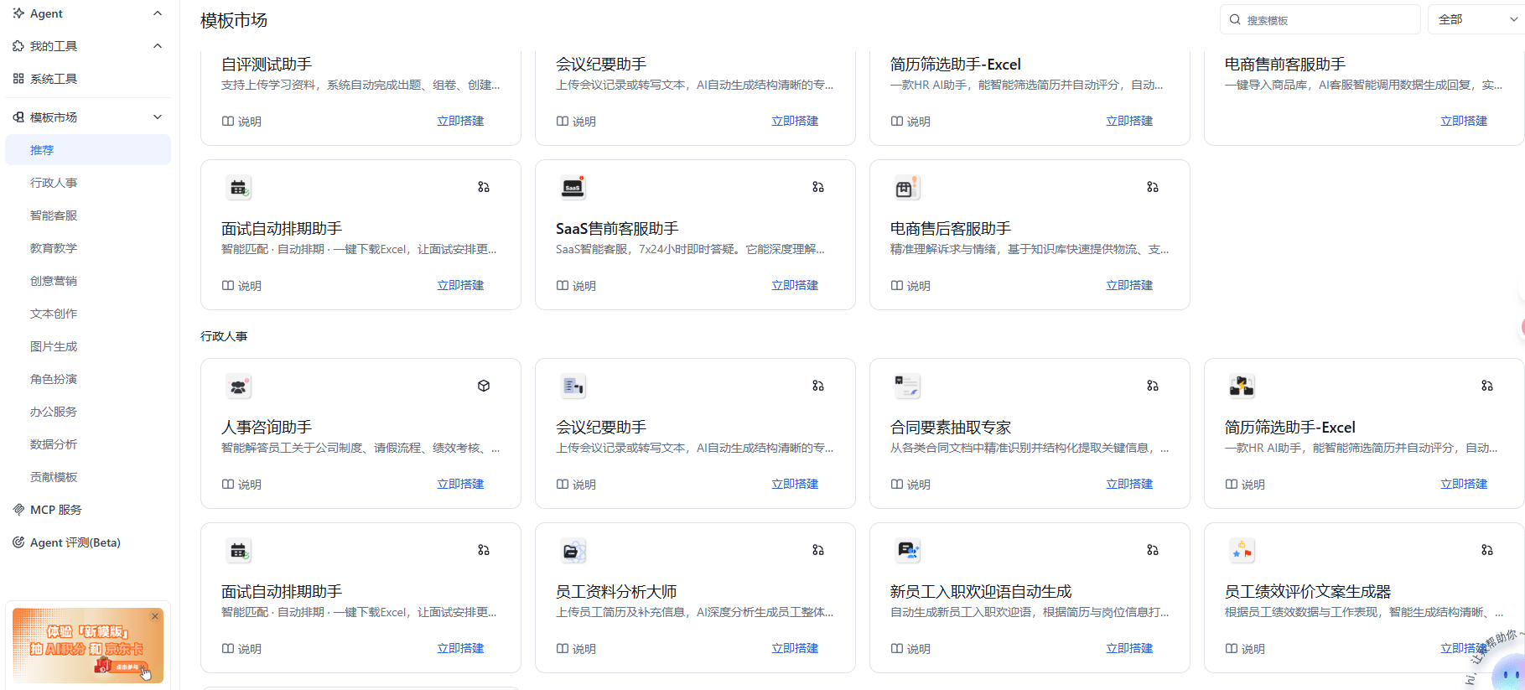The height and width of the screenshot is (690, 1525).
Task: Click the SaaS售前客服助手 app icon
Action: click(573, 188)
